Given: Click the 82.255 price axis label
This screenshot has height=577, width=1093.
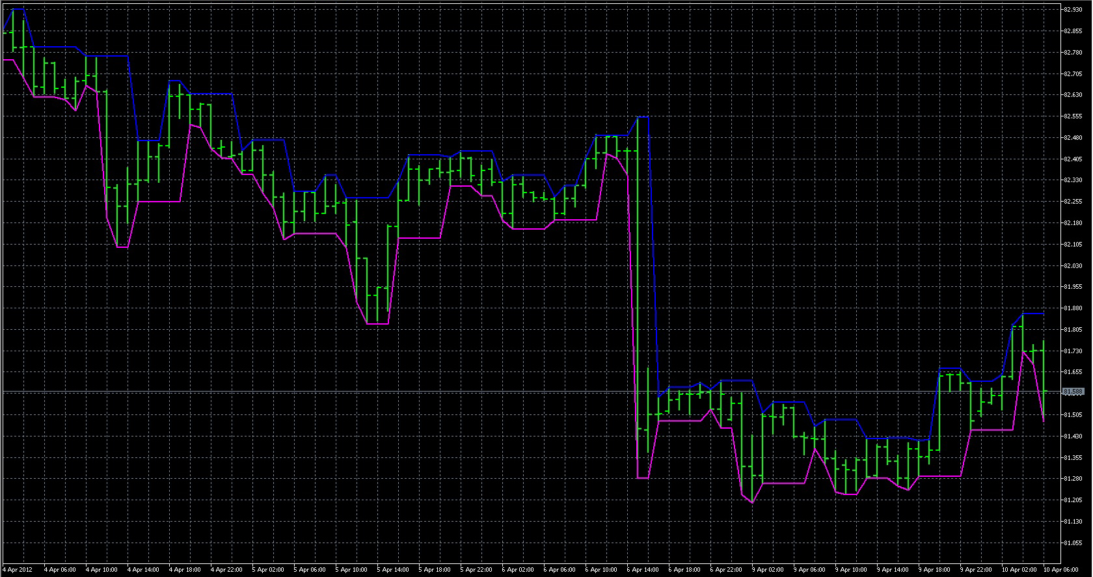Looking at the screenshot, I should click(1073, 202).
